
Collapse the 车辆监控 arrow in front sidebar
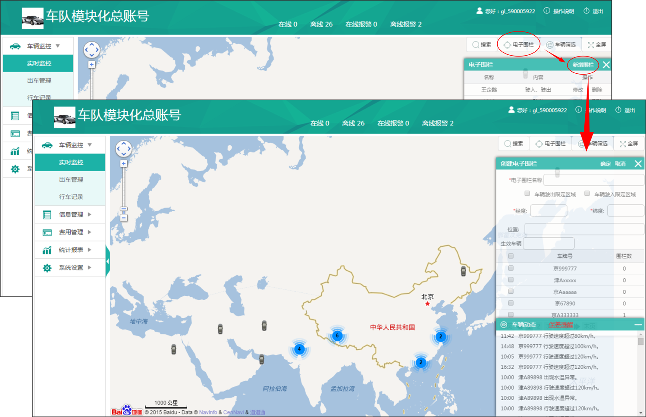click(90, 145)
